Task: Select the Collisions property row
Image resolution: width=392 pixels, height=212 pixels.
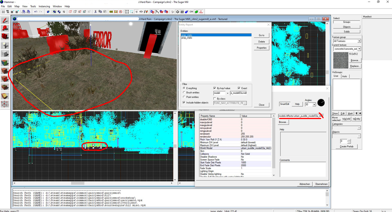Action: tap(235, 154)
